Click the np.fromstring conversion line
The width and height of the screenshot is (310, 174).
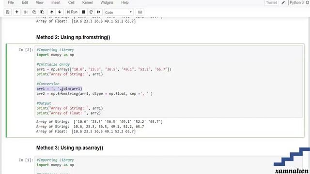[94, 93]
